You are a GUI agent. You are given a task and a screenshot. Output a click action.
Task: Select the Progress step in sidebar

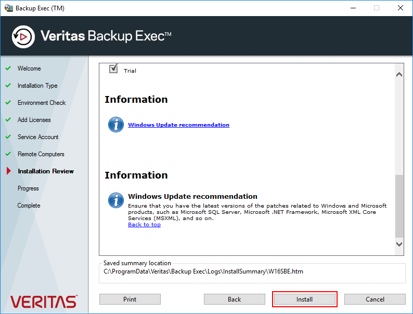[28, 188]
